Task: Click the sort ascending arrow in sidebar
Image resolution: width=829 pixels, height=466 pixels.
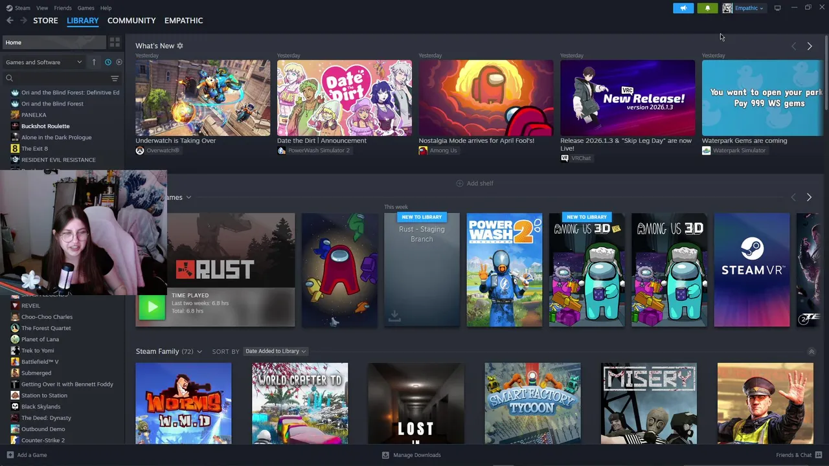Action: point(94,62)
